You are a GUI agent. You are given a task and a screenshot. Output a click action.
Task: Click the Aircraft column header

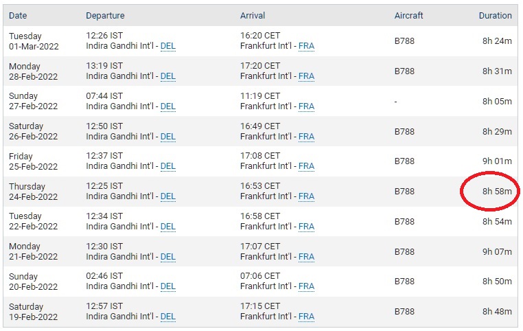pos(408,16)
